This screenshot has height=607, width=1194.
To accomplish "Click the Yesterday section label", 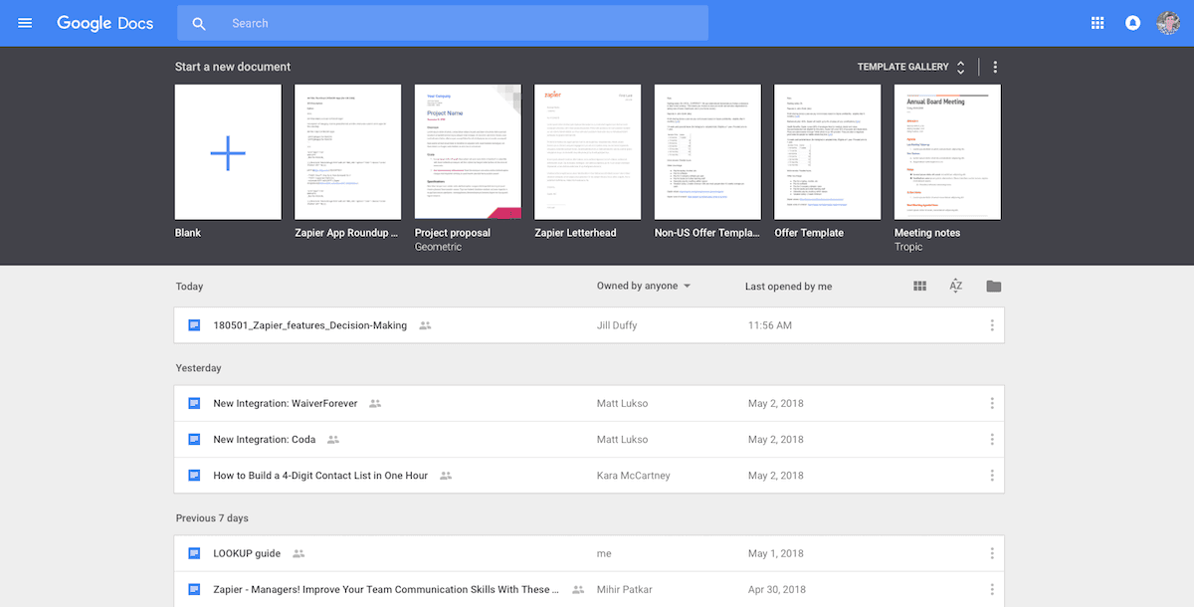I will click(199, 368).
